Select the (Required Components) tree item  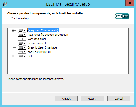43,30
